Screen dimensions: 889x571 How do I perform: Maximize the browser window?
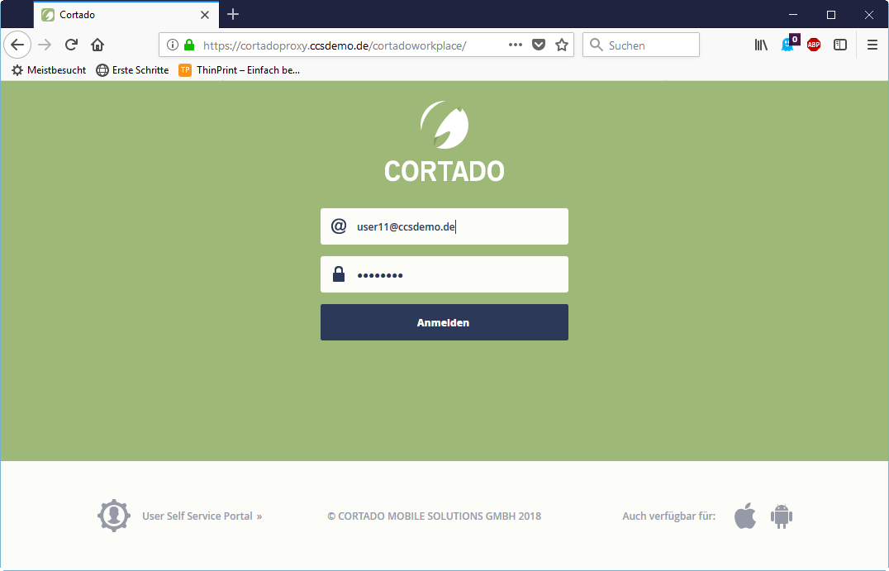(x=831, y=15)
